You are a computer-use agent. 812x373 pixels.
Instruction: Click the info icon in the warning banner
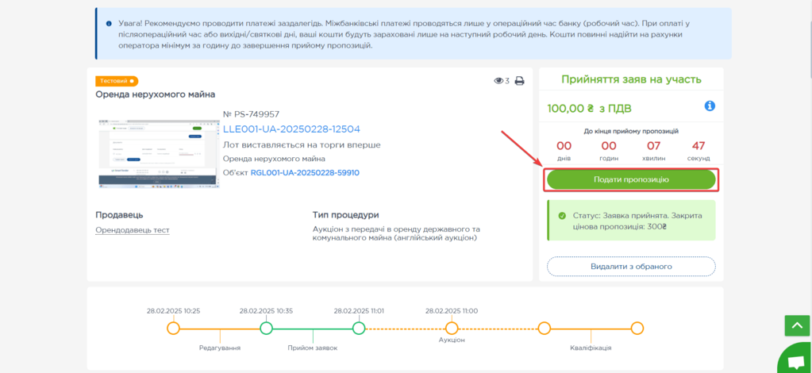tap(109, 25)
